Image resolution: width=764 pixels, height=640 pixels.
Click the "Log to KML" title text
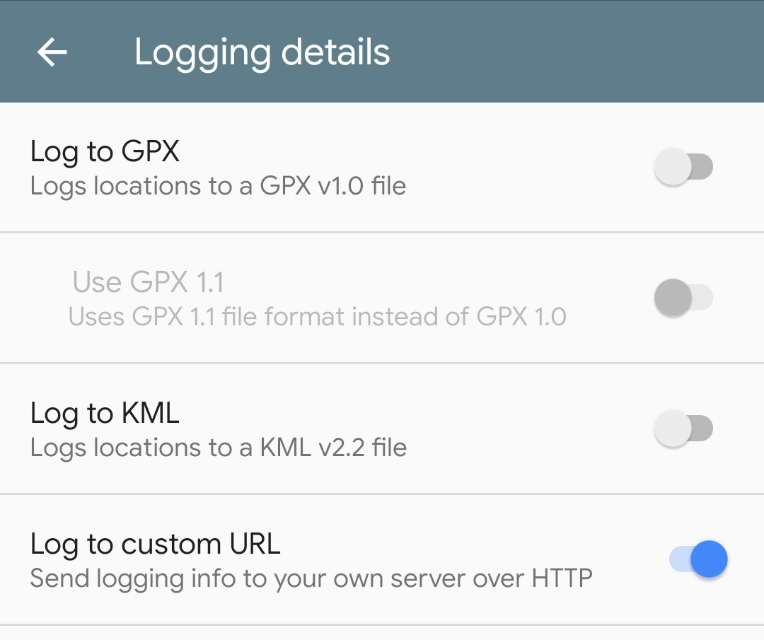coord(105,413)
